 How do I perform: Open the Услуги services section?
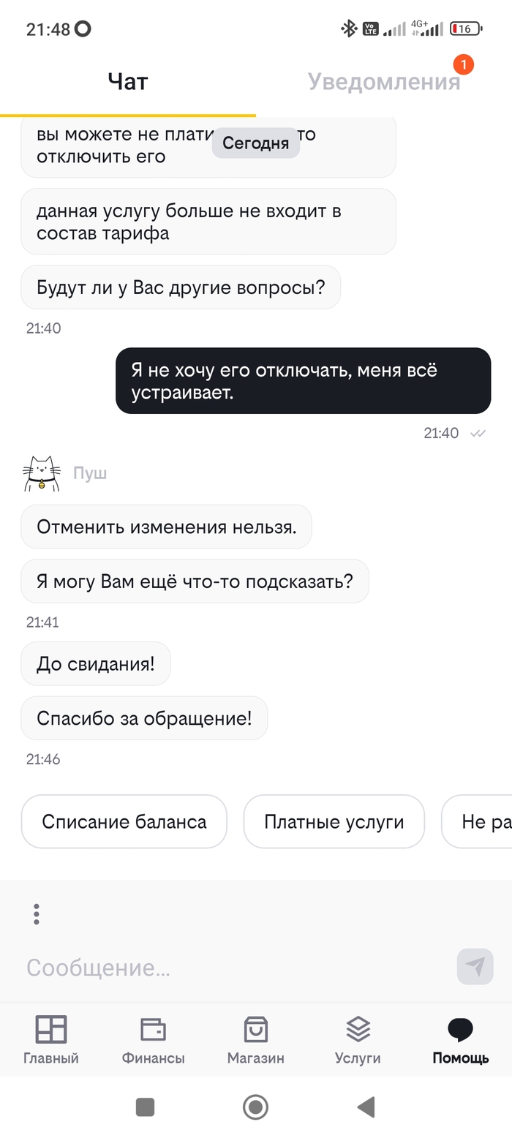[x=358, y=1039]
